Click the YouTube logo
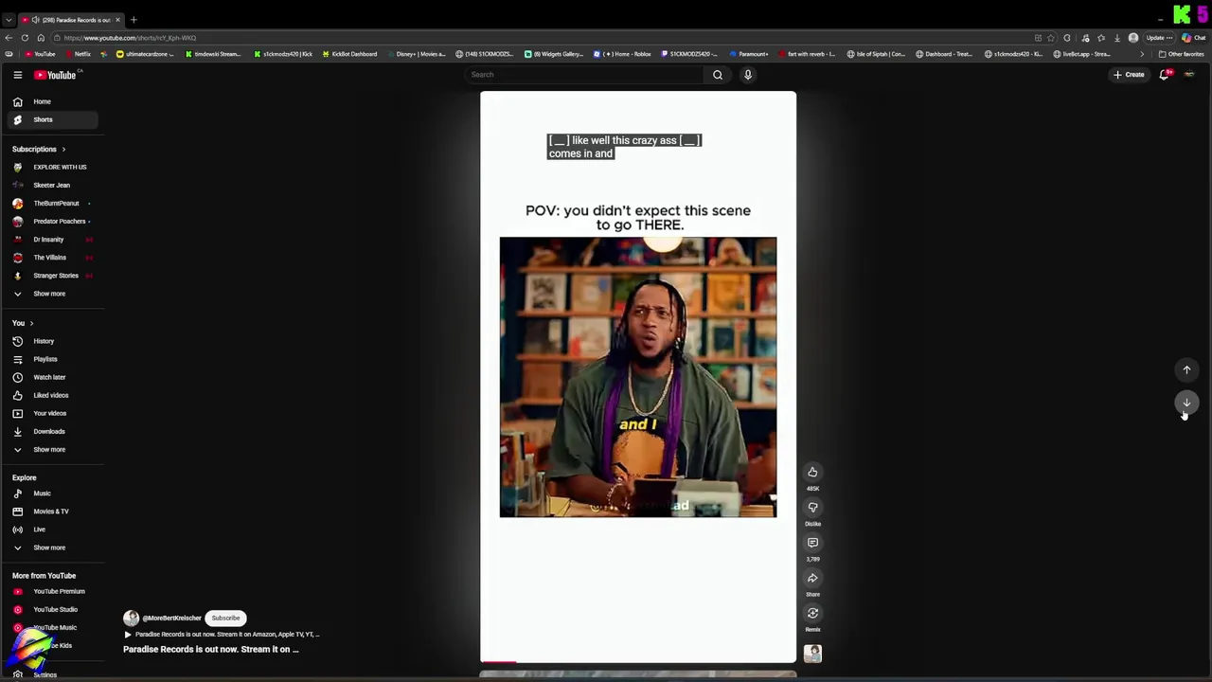 (x=55, y=75)
